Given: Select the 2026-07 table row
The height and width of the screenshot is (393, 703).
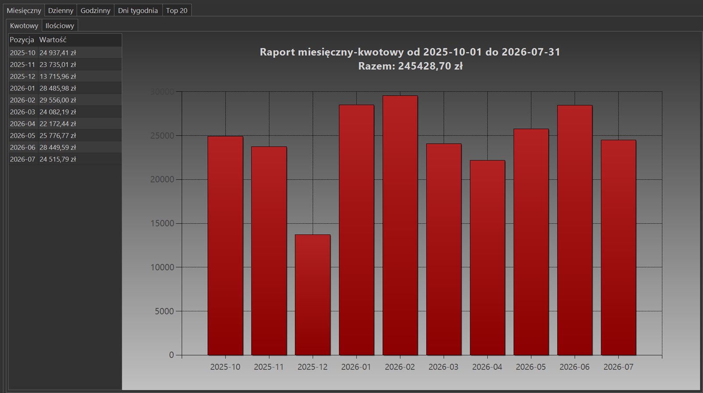Looking at the screenshot, I should (x=65, y=159).
